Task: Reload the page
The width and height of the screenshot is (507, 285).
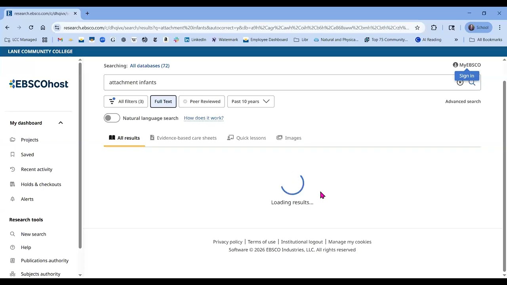Action: (x=31, y=28)
